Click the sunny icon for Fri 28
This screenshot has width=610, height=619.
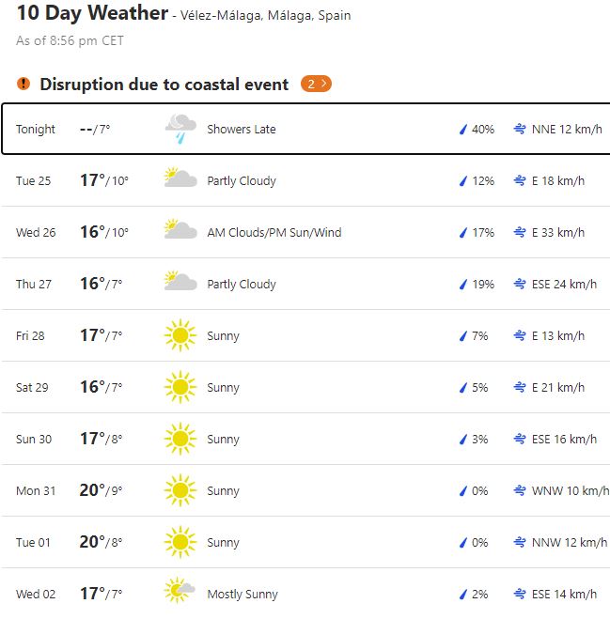(x=180, y=335)
